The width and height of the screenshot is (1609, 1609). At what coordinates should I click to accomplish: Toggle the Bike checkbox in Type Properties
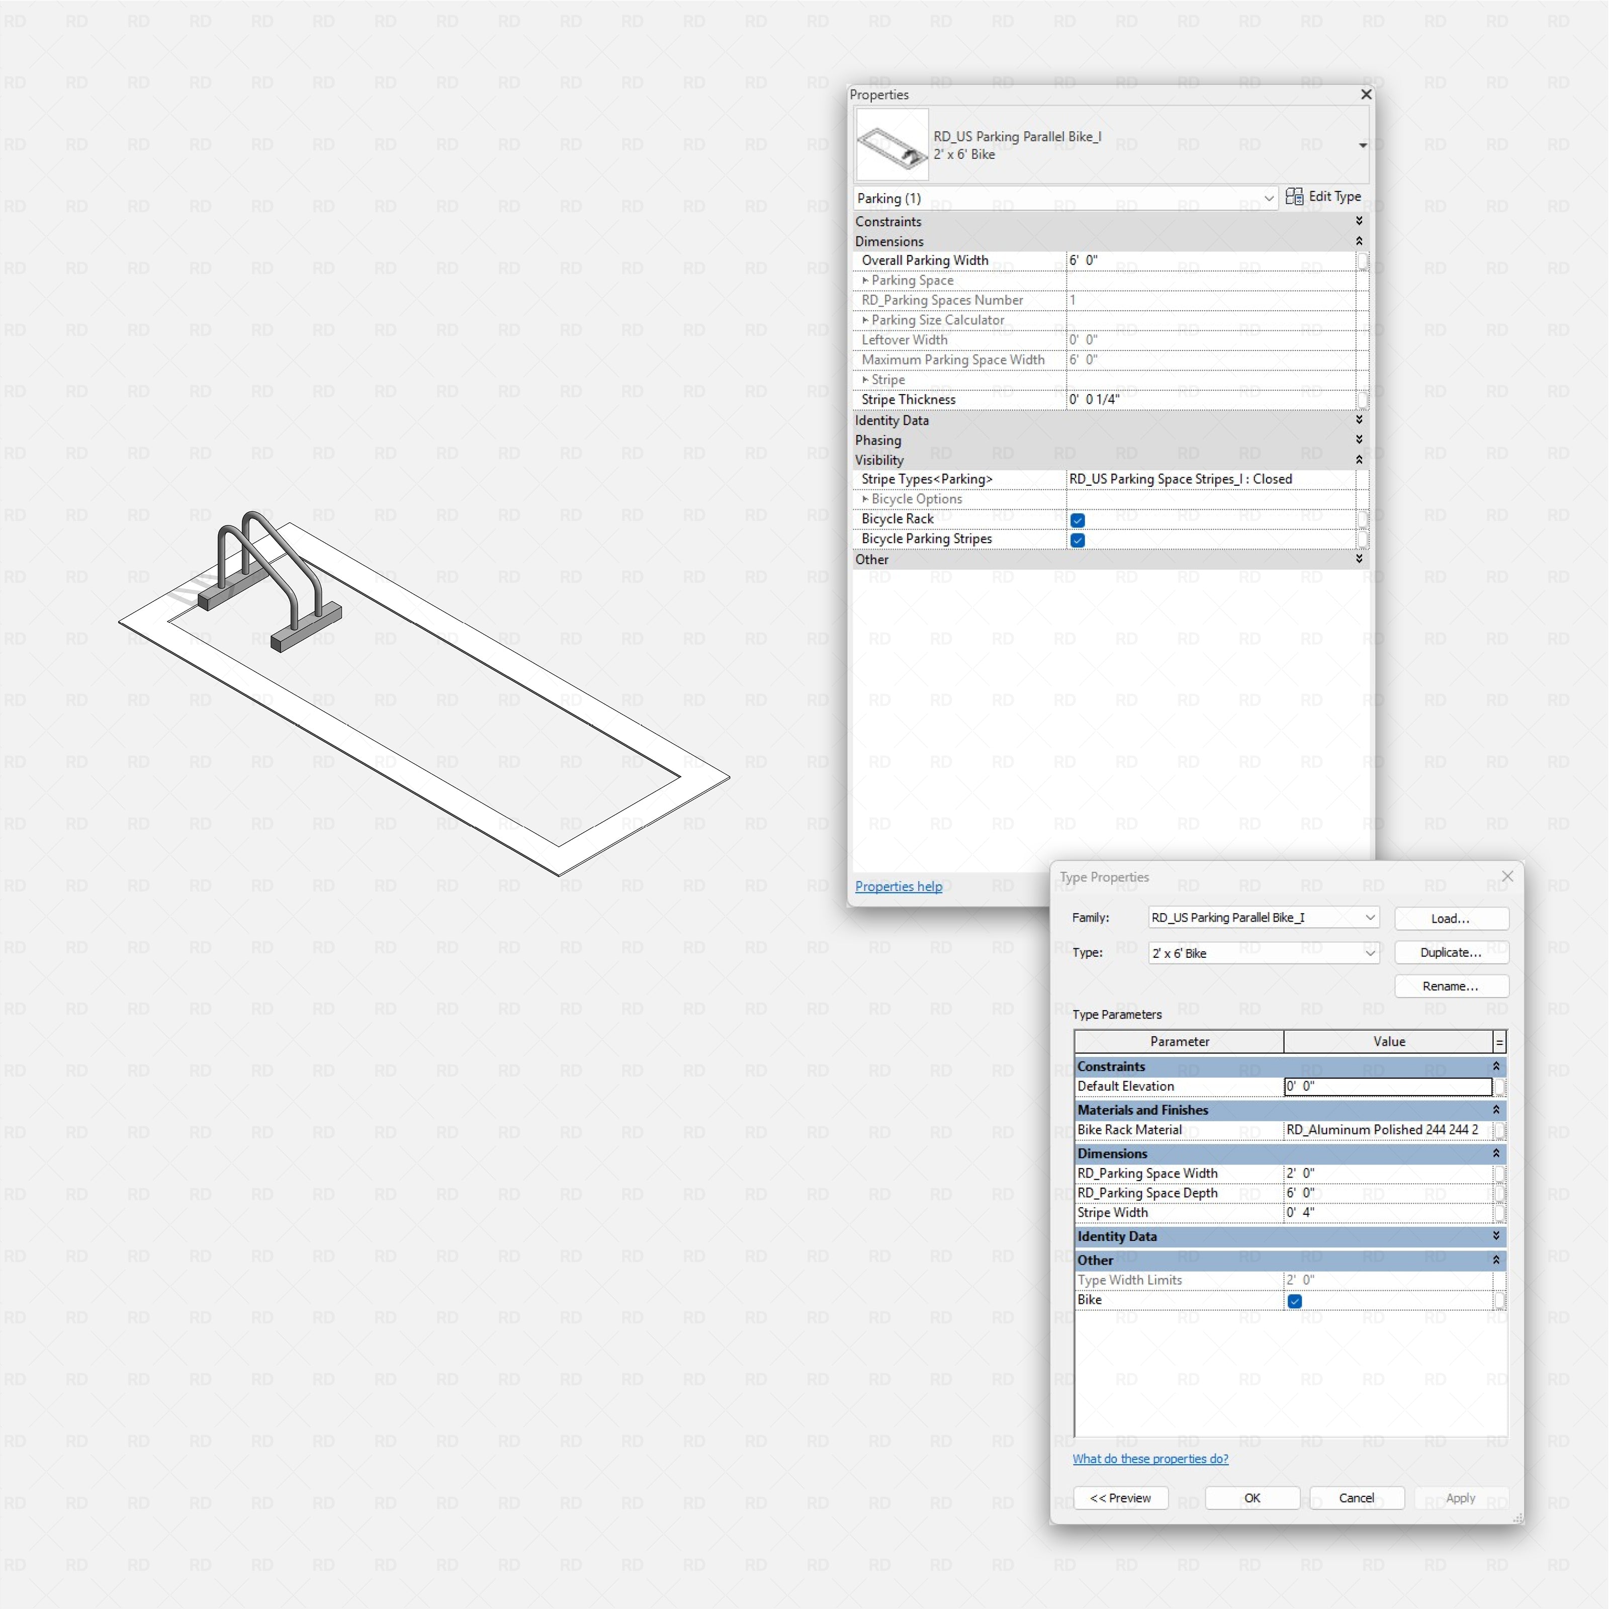(x=1295, y=1301)
